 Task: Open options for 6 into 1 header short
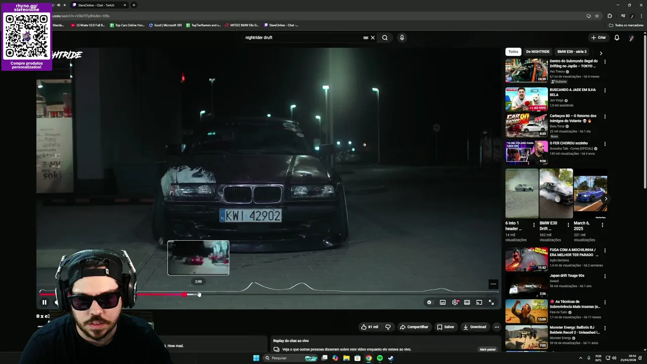click(x=534, y=225)
